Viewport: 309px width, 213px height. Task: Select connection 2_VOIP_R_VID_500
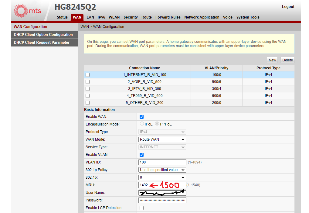tap(145, 82)
